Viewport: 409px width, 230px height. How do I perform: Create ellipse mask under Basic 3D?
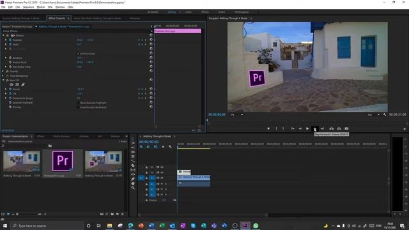tap(12, 84)
